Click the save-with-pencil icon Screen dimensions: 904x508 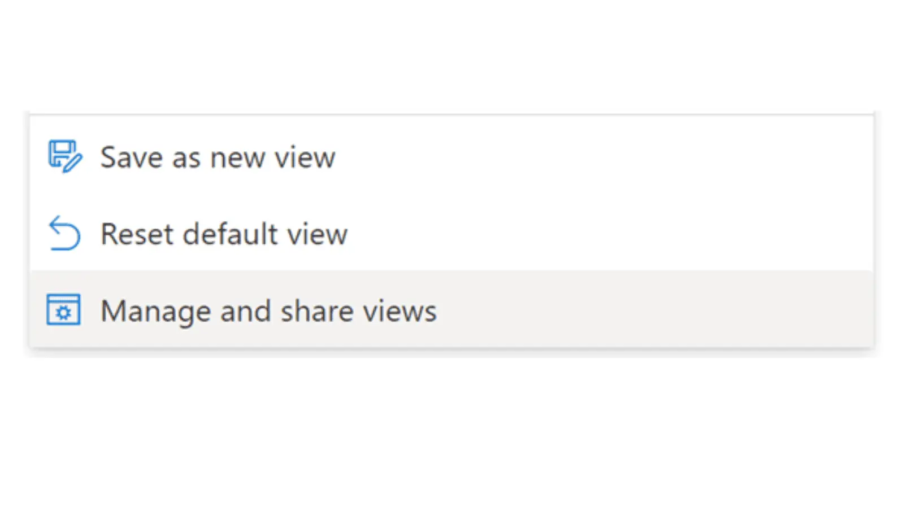tap(65, 156)
